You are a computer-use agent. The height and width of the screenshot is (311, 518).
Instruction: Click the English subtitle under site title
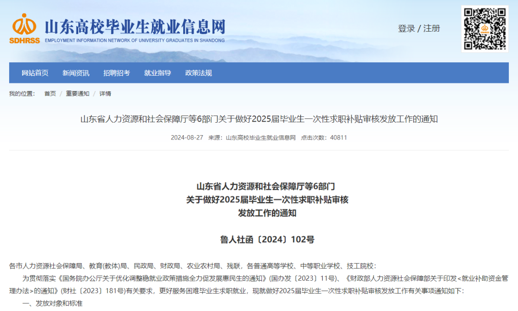[135, 41]
